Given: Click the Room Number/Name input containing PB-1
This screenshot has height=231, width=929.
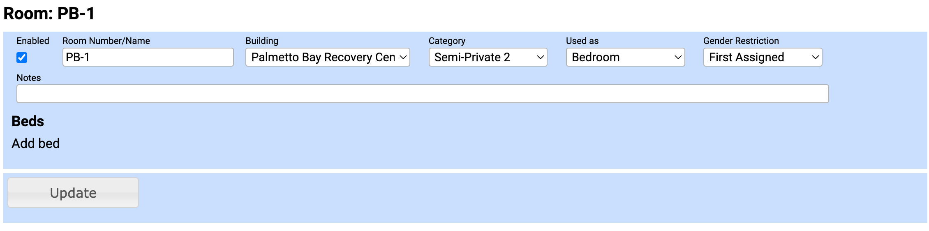Looking at the screenshot, I should [148, 57].
